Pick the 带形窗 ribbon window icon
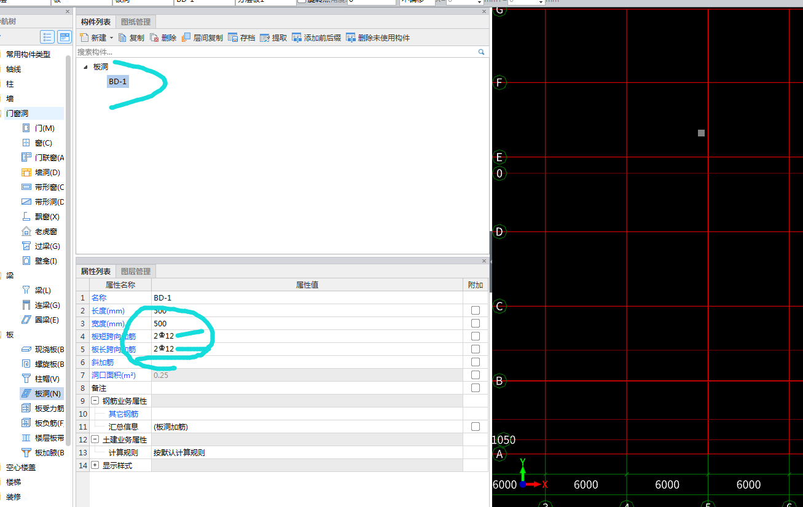This screenshot has width=803, height=507. [x=26, y=187]
